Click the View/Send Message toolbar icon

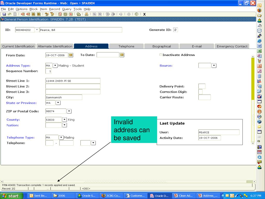tap(79, 14)
